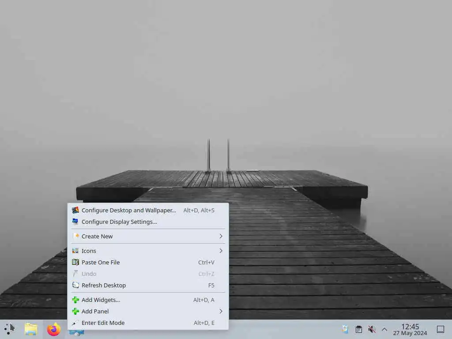
Task: Expand the Create New submenu arrow
Action: point(221,236)
